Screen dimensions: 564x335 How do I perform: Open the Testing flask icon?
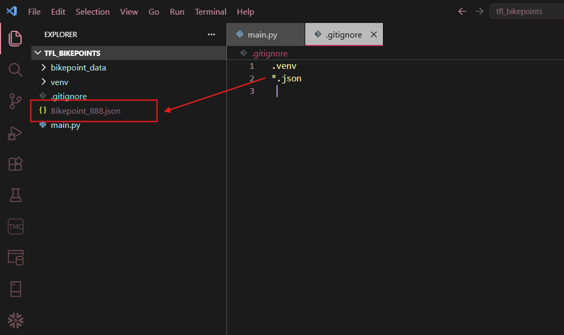[x=15, y=195]
